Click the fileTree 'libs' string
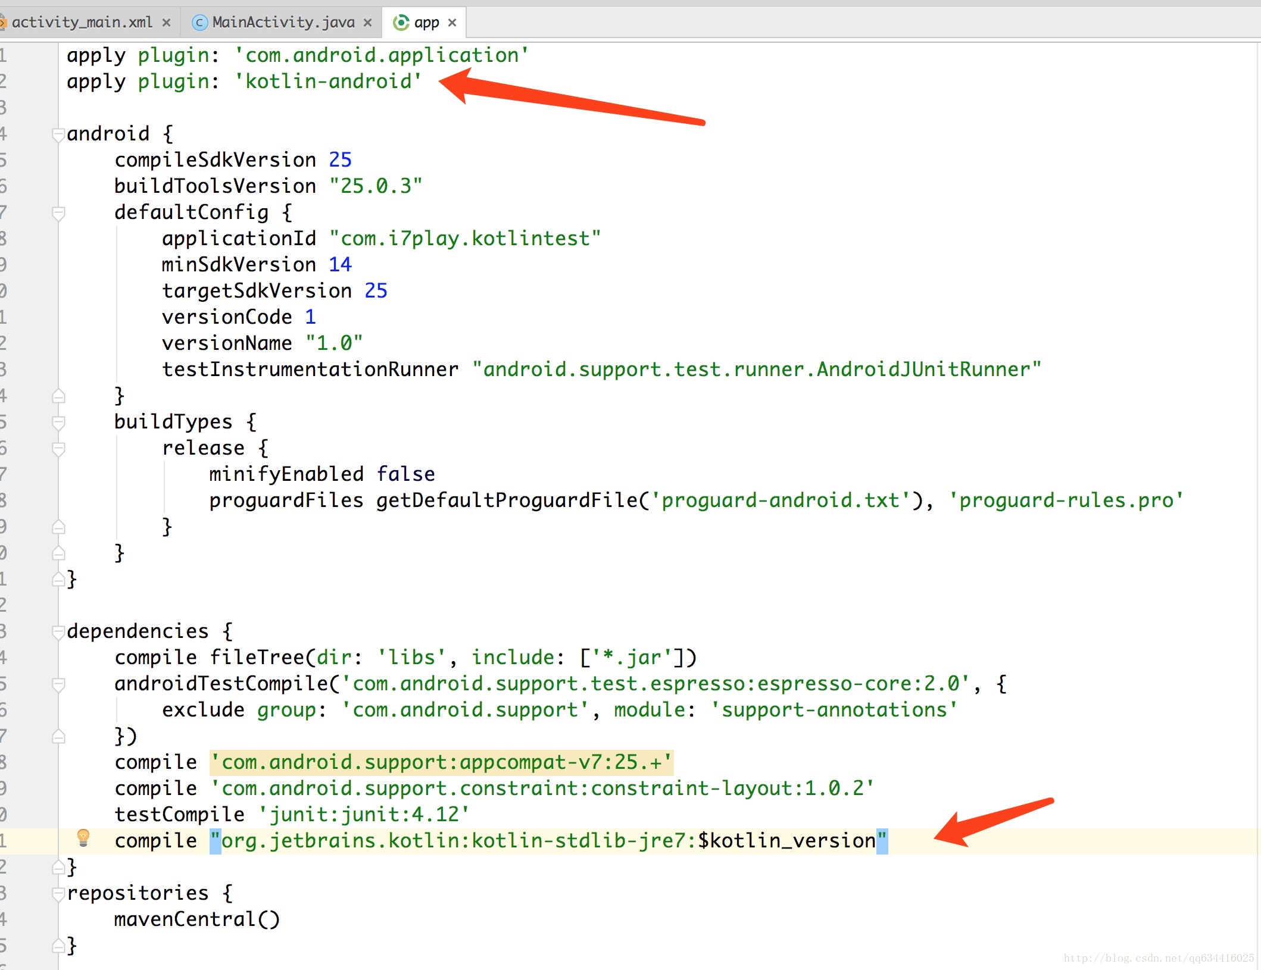1261x970 pixels. point(411,658)
